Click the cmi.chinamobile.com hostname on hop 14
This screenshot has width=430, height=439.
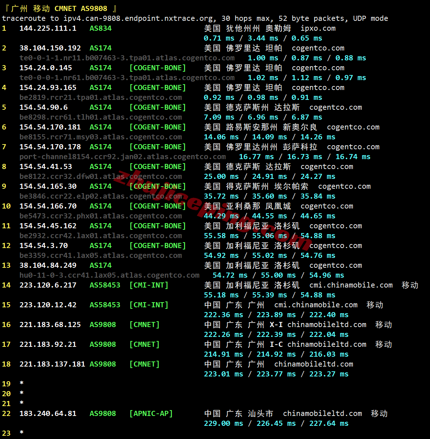(351, 285)
